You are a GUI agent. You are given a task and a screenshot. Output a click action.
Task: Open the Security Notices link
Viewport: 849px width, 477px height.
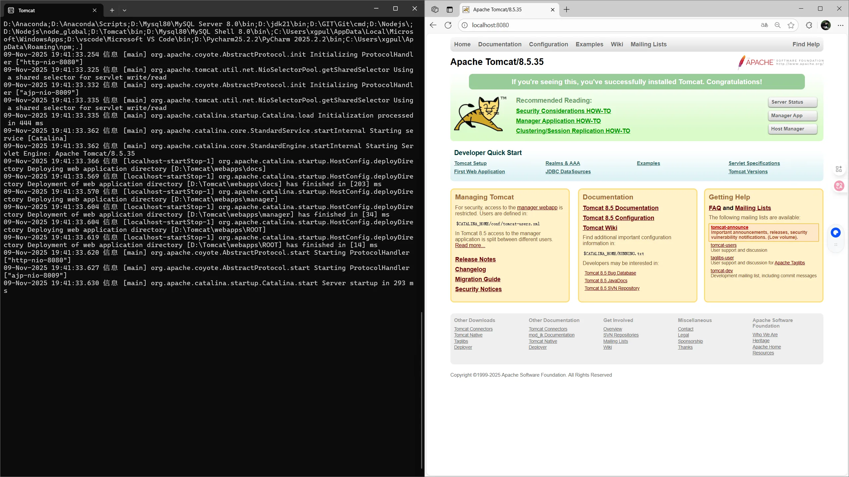tap(478, 289)
